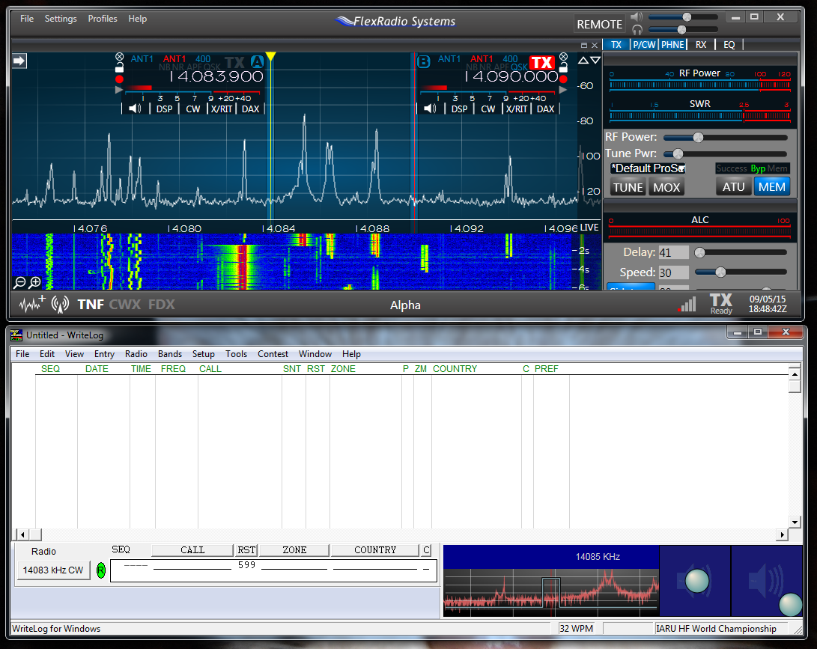Image resolution: width=817 pixels, height=649 pixels.
Task: Switch to the EQ panel tab
Action: tap(729, 45)
